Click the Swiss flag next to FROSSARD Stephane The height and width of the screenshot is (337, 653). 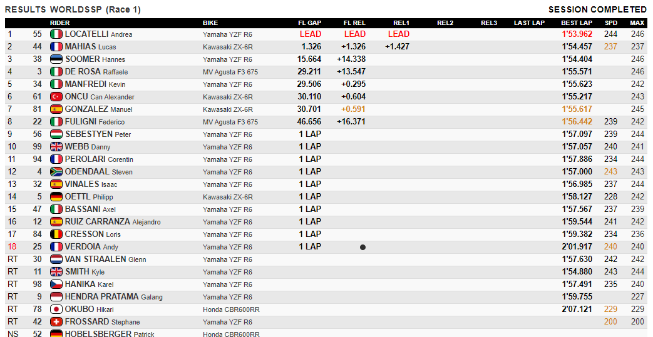[x=56, y=321]
